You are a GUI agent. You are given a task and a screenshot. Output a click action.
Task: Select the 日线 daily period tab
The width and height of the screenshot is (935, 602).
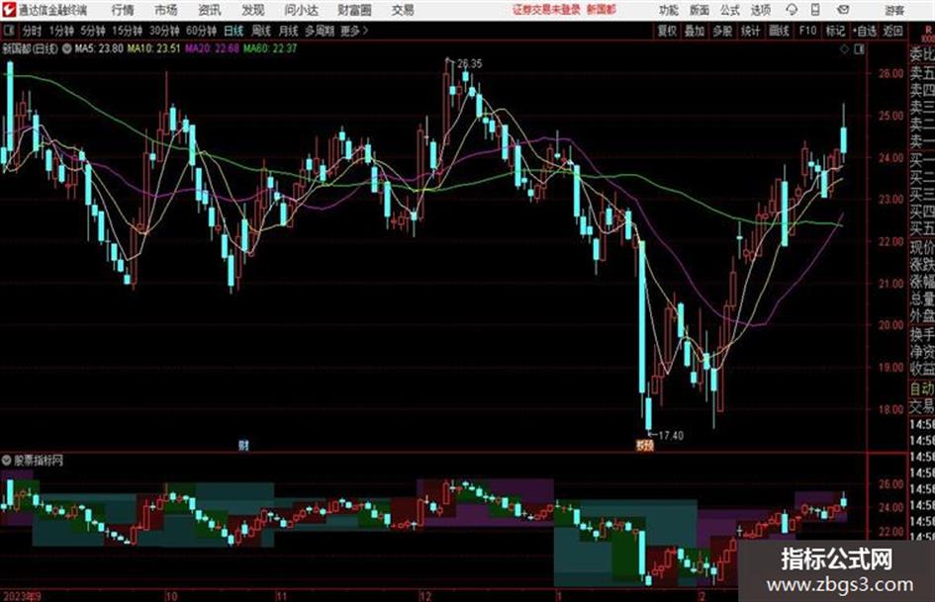pyautogui.click(x=234, y=31)
